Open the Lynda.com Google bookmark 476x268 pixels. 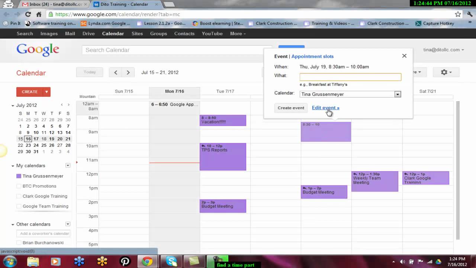coord(106,23)
